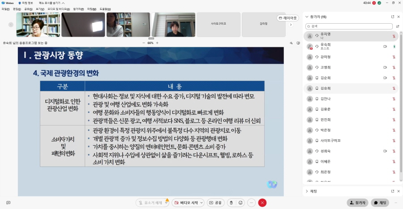
Task: Select the bookshelf woman video thumbnail
Action: (38, 25)
